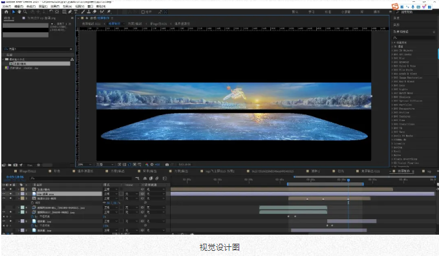Select the Pan Behind anchor tool

[x=57, y=12]
